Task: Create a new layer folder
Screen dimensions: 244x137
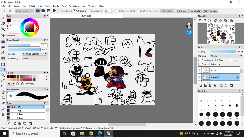Action: pyautogui.click(x=215, y=85)
